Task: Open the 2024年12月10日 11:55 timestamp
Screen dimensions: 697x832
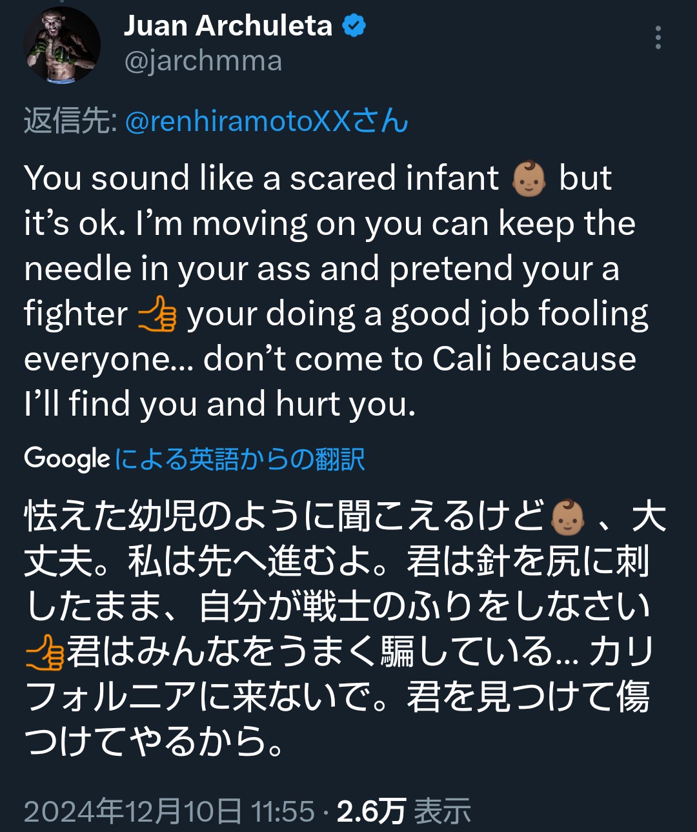Action: (x=169, y=811)
